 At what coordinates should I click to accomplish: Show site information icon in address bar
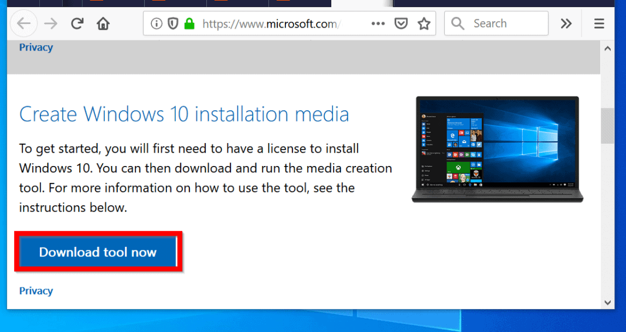pyautogui.click(x=156, y=24)
